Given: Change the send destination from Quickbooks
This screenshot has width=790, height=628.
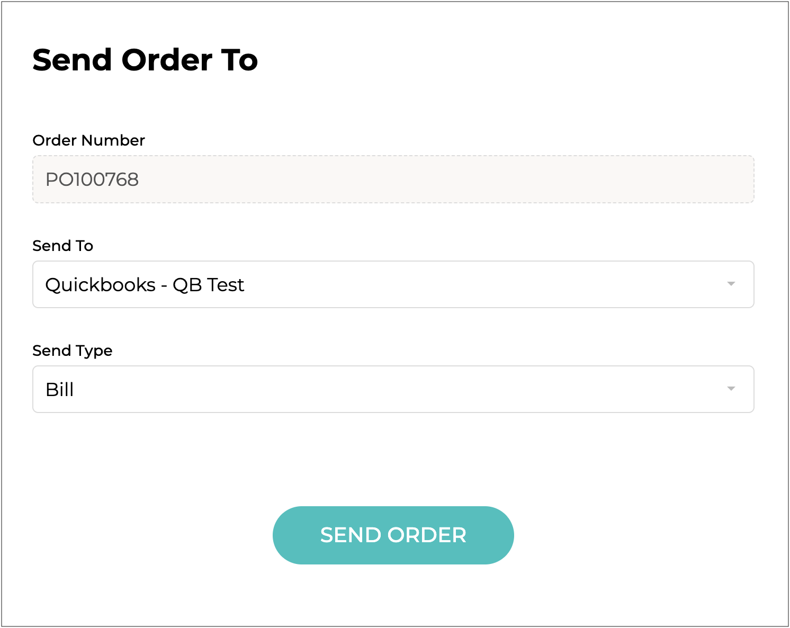Looking at the screenshot, I should tap(393, 284).
